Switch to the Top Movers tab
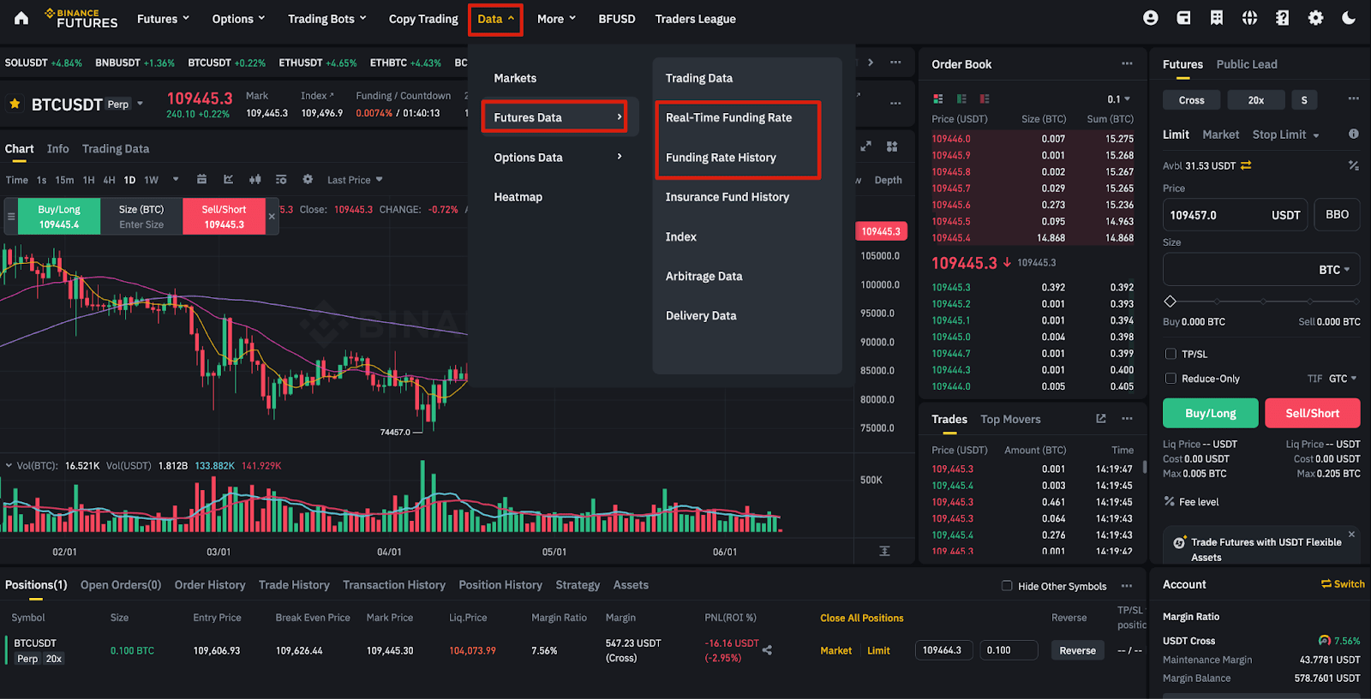1371x699 pixels. 1010,419
